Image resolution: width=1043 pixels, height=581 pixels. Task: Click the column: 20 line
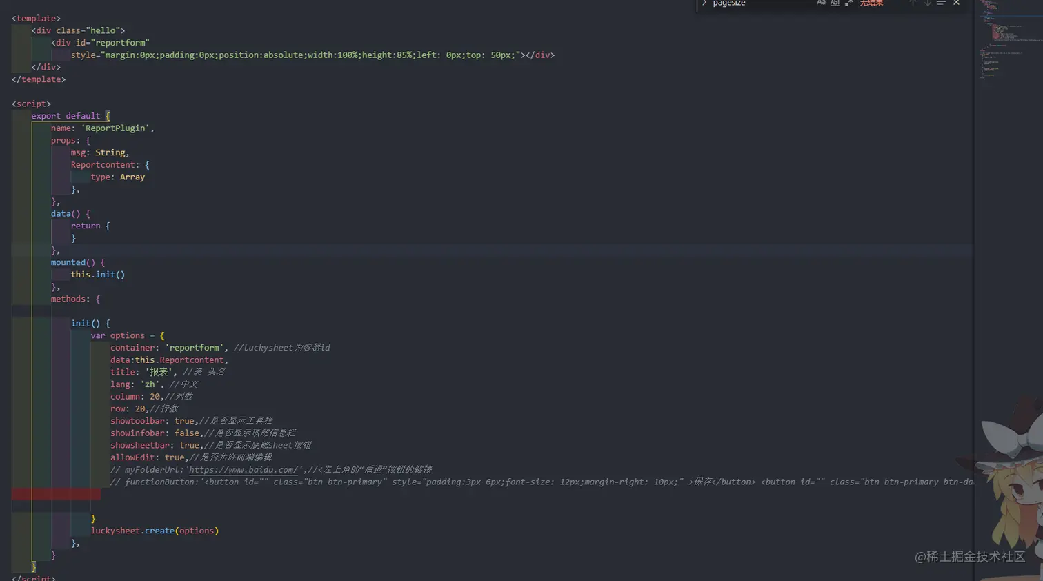(x=151, y=397)
